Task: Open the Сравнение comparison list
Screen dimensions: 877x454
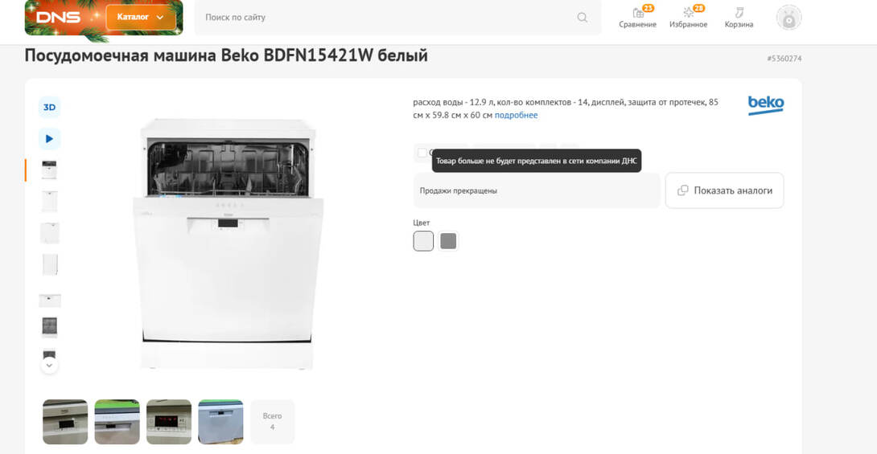Action: (x=637, y=17)
